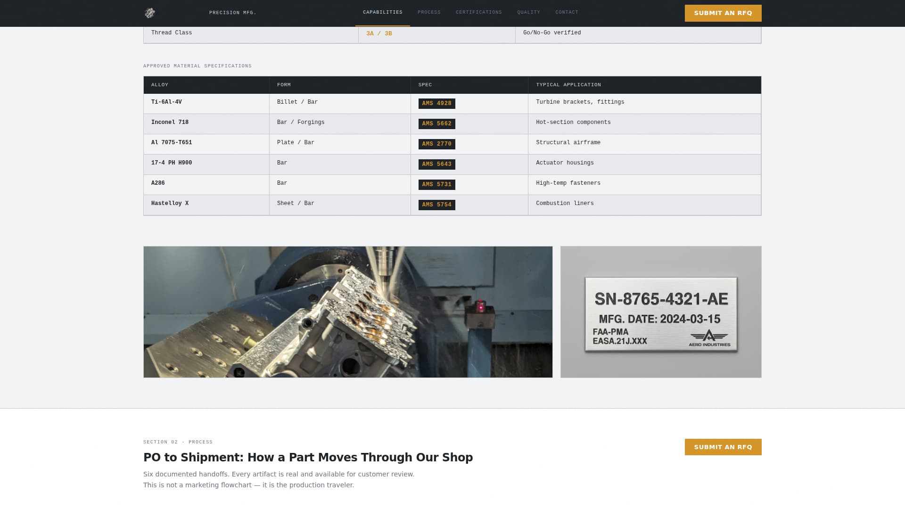This screenshot has width=905, height=509.
Task: Open the AMS 4928 spec badge
Action: [436, 103]
